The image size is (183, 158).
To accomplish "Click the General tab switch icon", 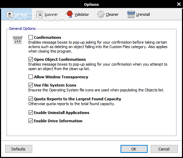I will (x=10, y=14).
